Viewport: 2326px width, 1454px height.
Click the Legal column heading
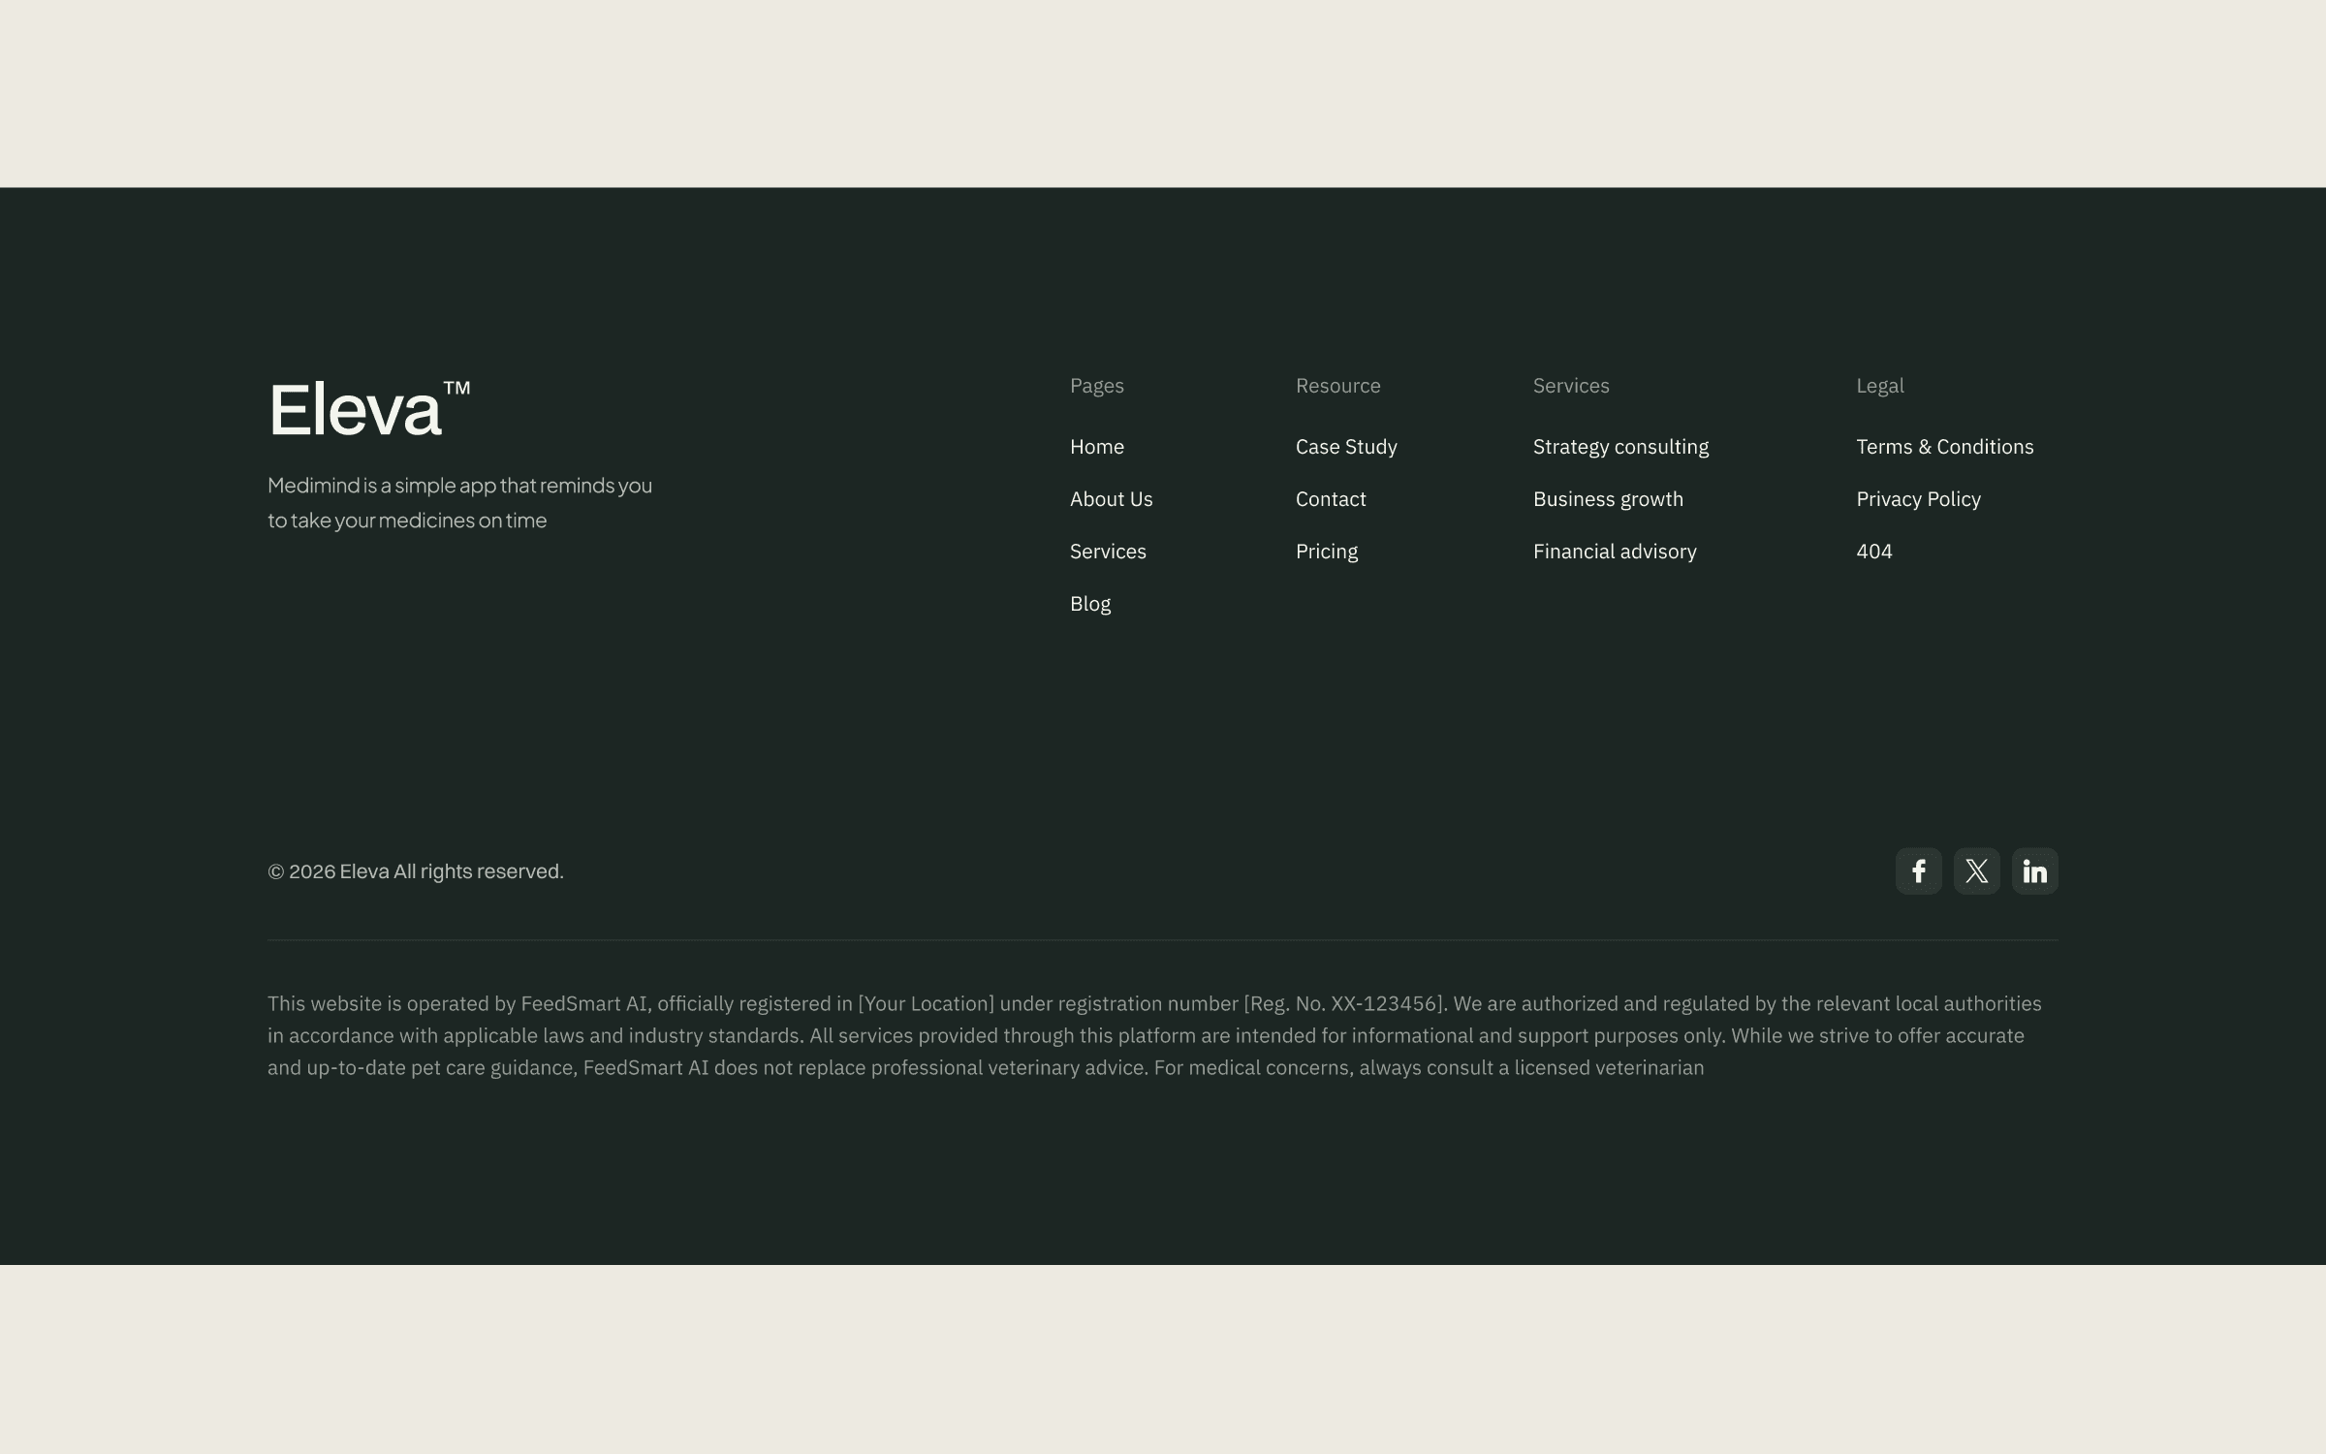(1880, 386)
